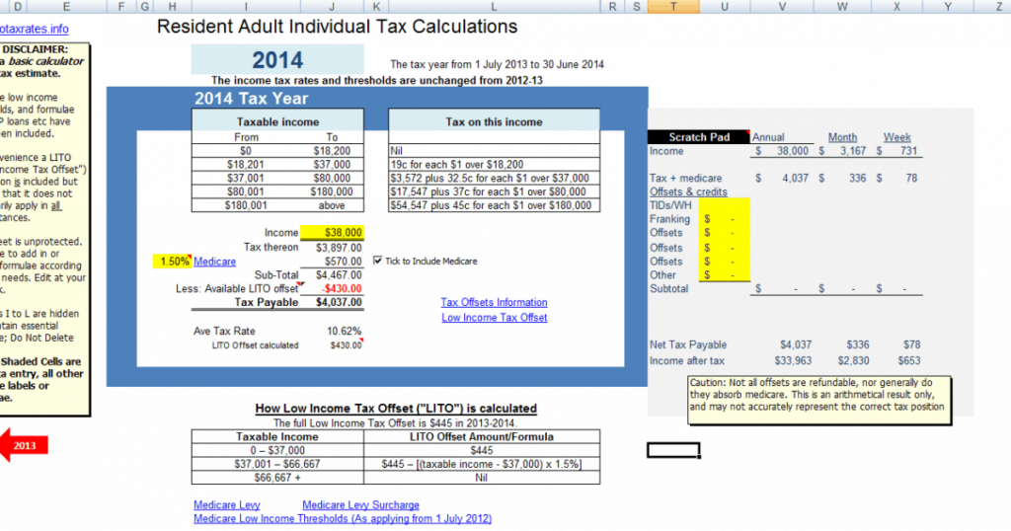Click the 2014 Tax Year banner
The image size is (1011, 531).
(377, 98)
